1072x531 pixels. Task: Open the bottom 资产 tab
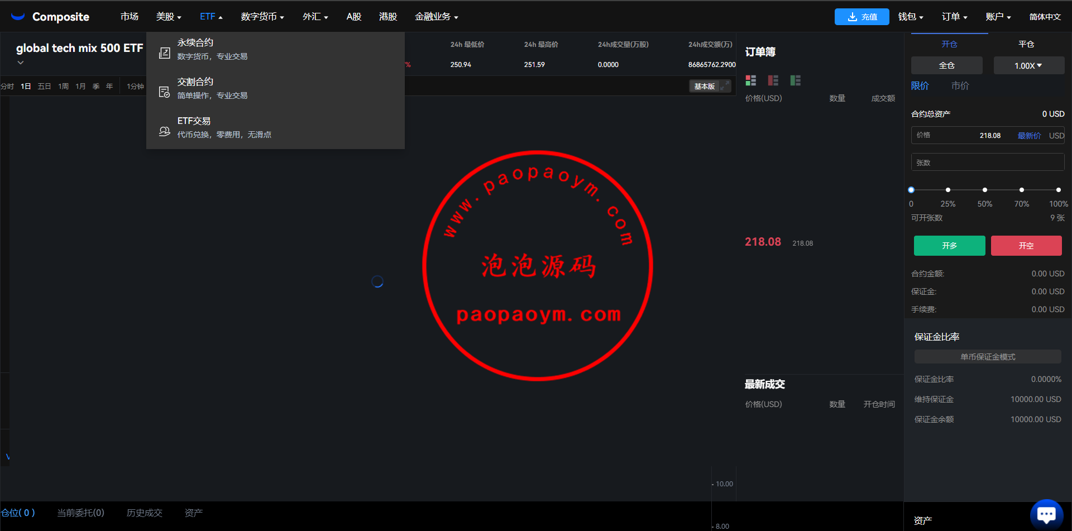pos(194,513)
